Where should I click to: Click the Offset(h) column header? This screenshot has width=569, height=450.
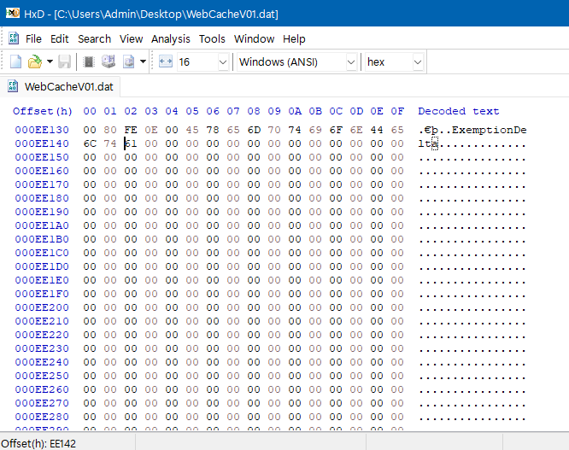point(43,111)
